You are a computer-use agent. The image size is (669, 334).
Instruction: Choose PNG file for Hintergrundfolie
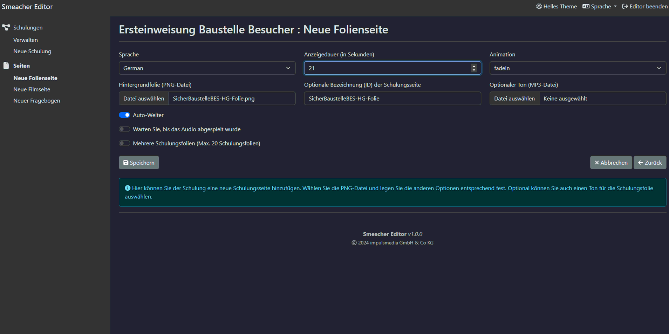144,98
